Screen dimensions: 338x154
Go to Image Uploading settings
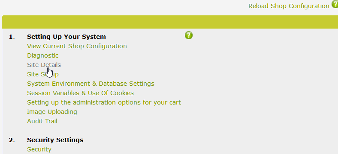(x=52, y=112)
